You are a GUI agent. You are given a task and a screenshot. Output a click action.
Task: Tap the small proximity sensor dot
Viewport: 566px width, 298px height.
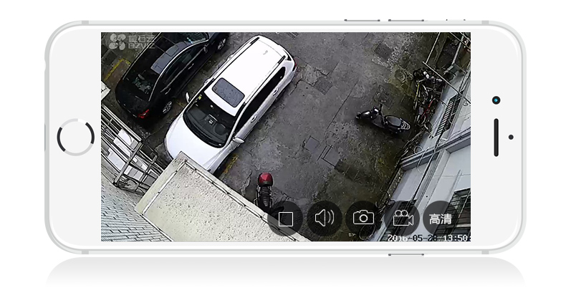point(511,137)
